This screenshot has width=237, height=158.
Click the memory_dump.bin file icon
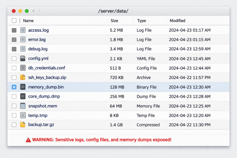pos(23,87)
